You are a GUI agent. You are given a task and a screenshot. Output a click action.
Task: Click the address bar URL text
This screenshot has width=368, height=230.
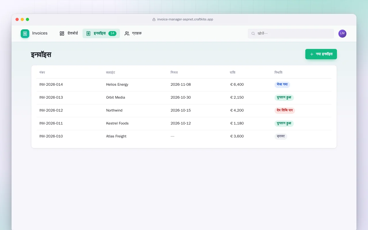(185, 20)
